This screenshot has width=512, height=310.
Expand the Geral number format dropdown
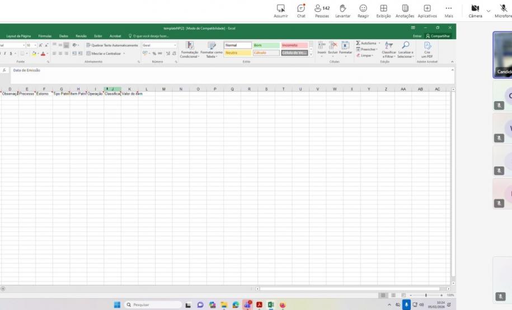pyautogui.click(x=175, y=45)
